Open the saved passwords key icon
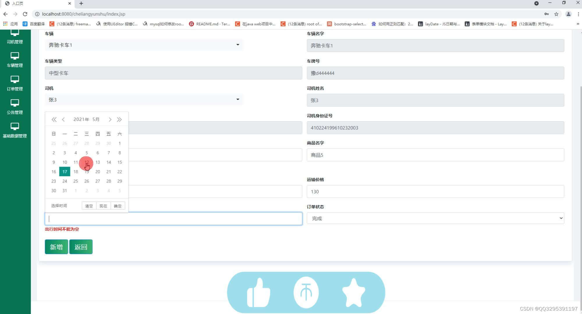This screenshot has height=314, width=582. point(546,14)
